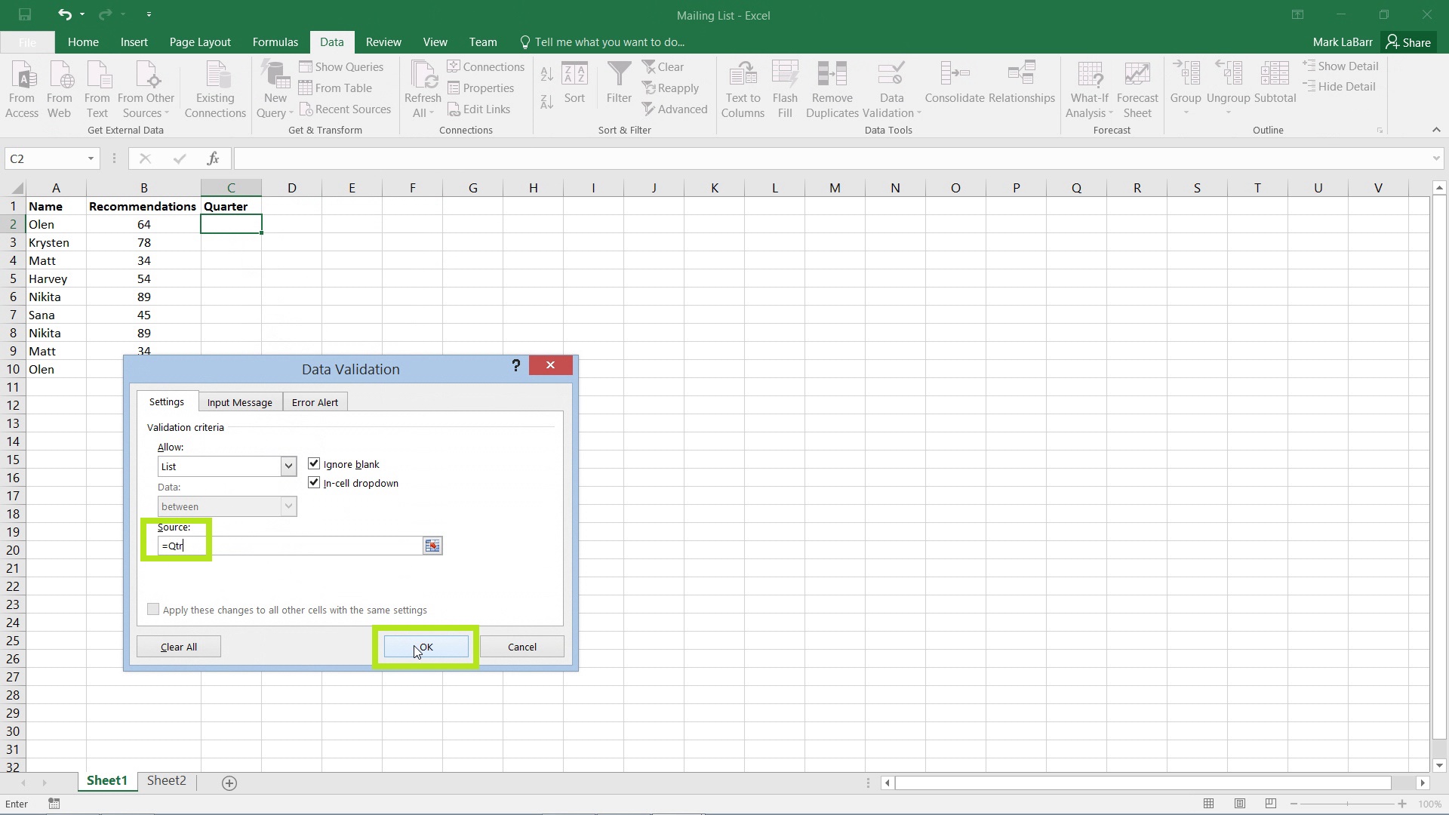1449x815 pixels.
Task: Click the OK button to confirm
Action: 425,647
